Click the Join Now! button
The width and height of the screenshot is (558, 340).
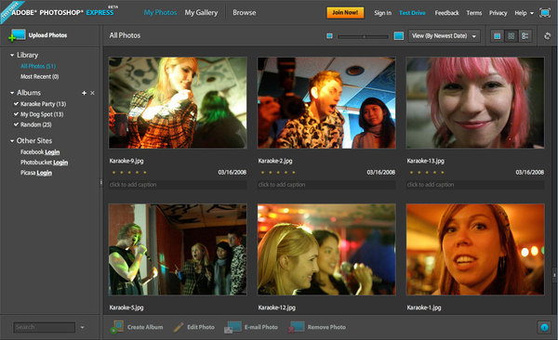point(345,12)
